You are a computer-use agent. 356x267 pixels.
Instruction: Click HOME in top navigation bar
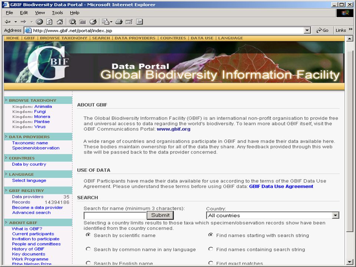13,38
